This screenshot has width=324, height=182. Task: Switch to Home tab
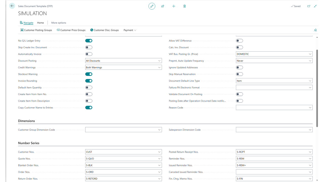click(40, 23)
